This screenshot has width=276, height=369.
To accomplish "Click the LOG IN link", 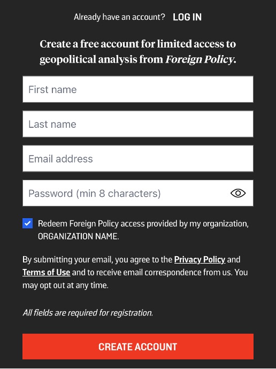I will coord(187,17).
